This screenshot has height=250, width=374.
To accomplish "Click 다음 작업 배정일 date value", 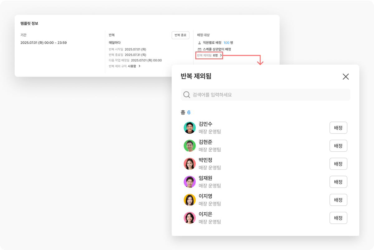I will 146,60.
